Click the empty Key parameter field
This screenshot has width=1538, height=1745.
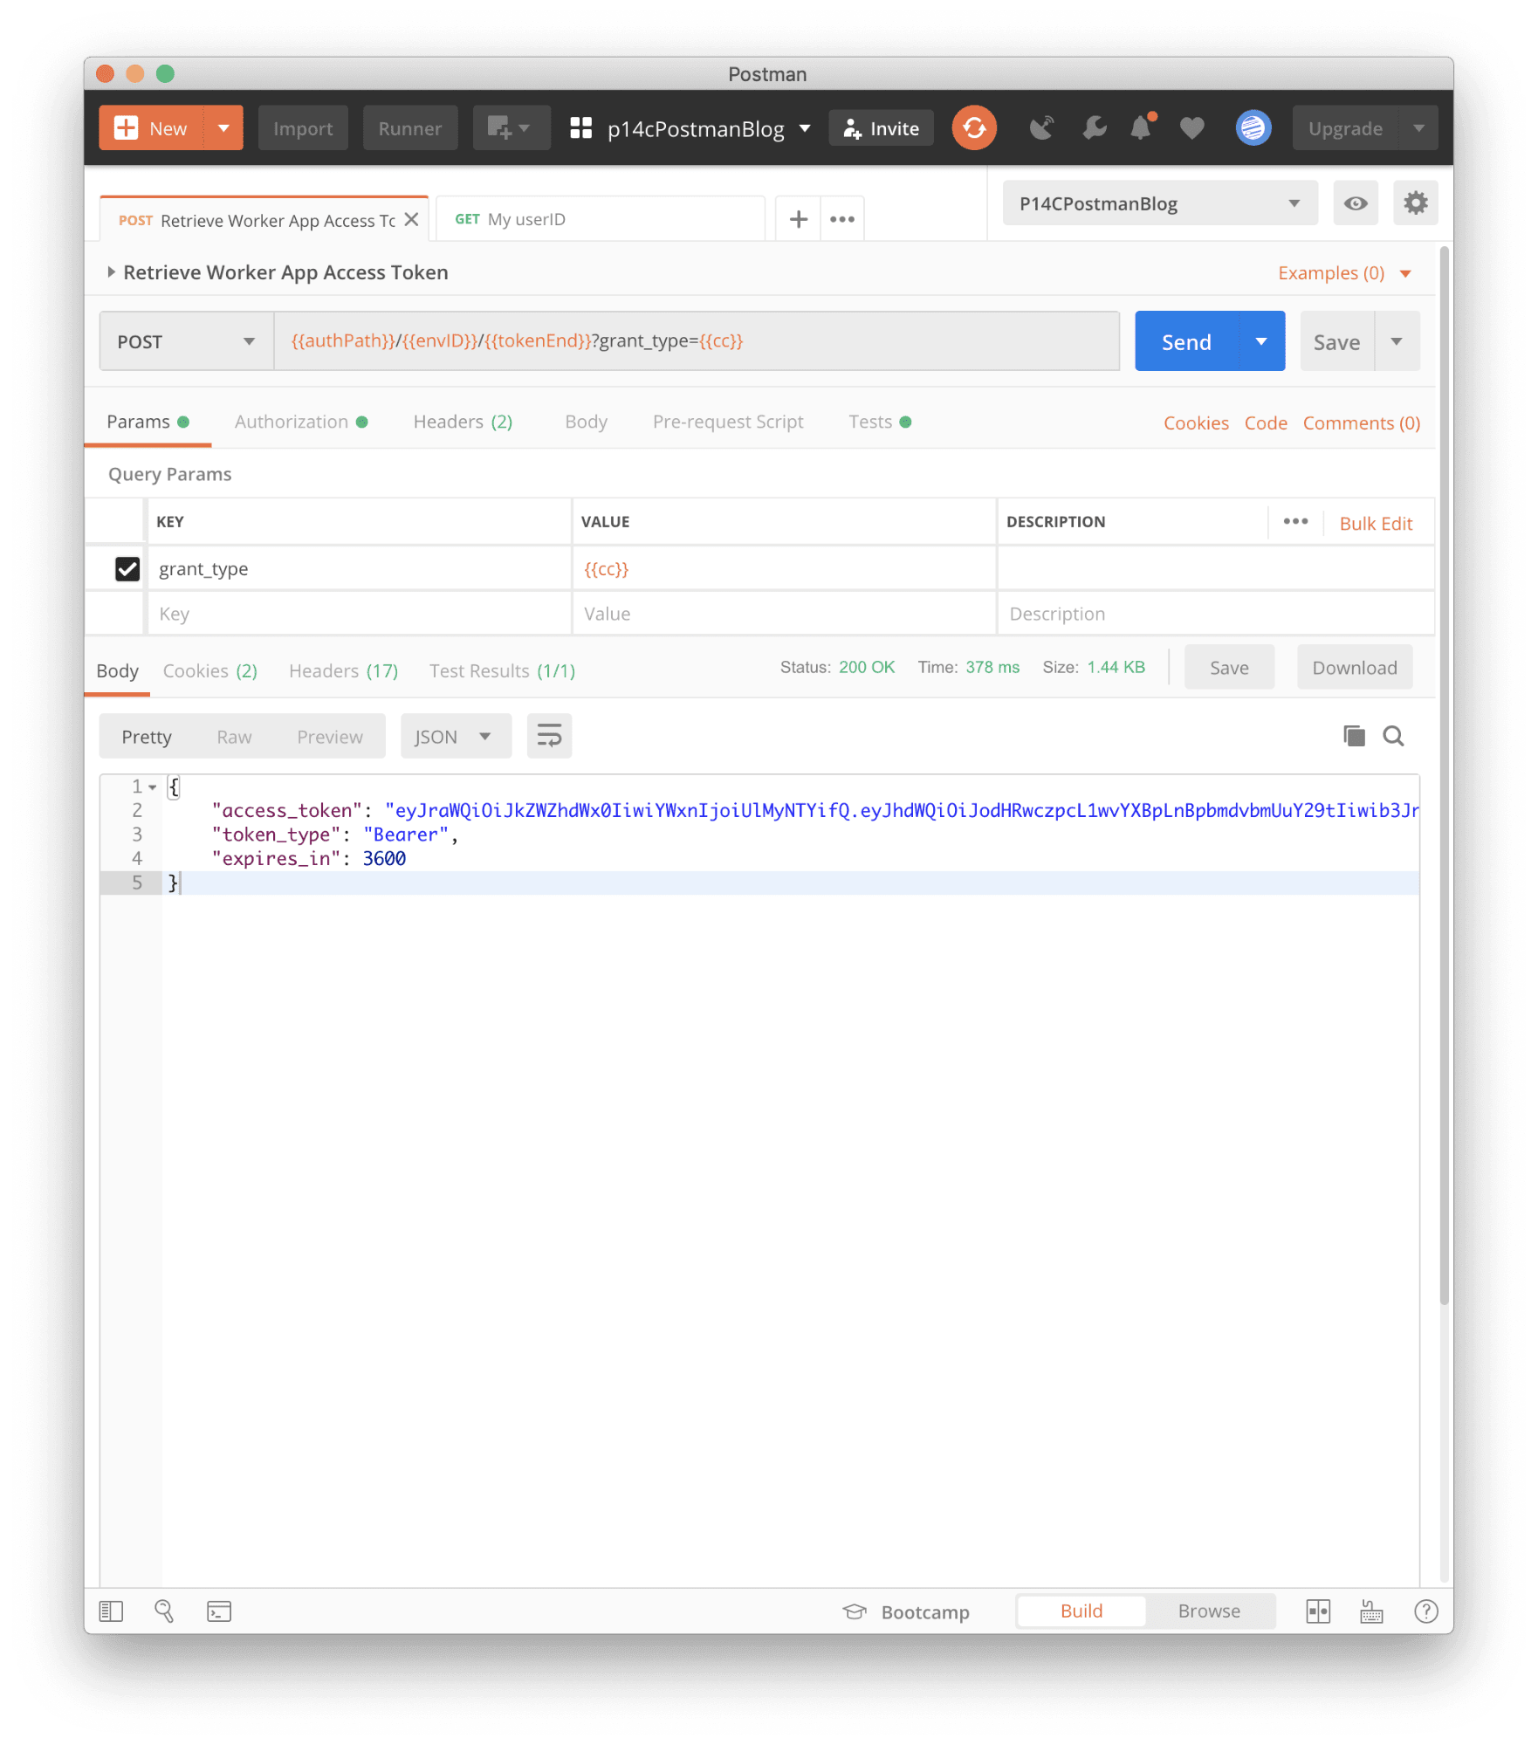(x=359, y=614)
